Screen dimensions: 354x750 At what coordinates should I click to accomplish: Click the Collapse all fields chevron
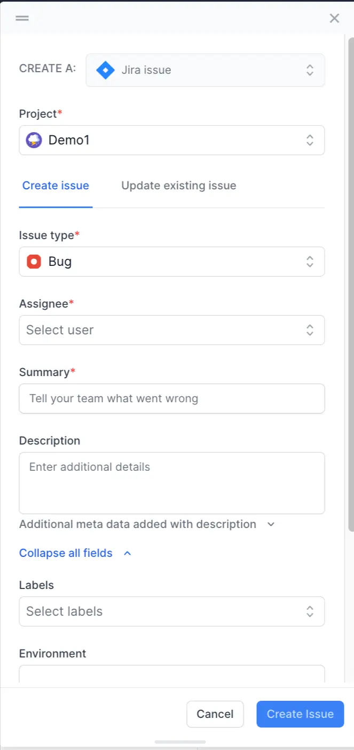128,553
